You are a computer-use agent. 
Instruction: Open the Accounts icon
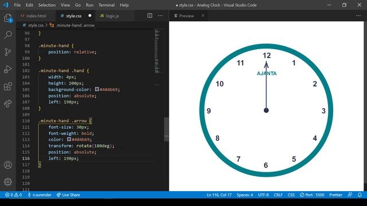pyautogui.click(x=7, y=165)
